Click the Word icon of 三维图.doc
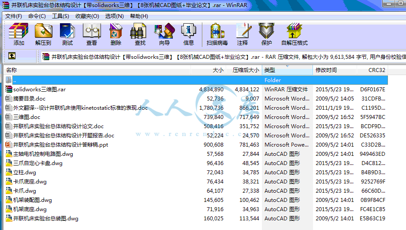Viewport: 406px width, 230px height. pos(9,117)
